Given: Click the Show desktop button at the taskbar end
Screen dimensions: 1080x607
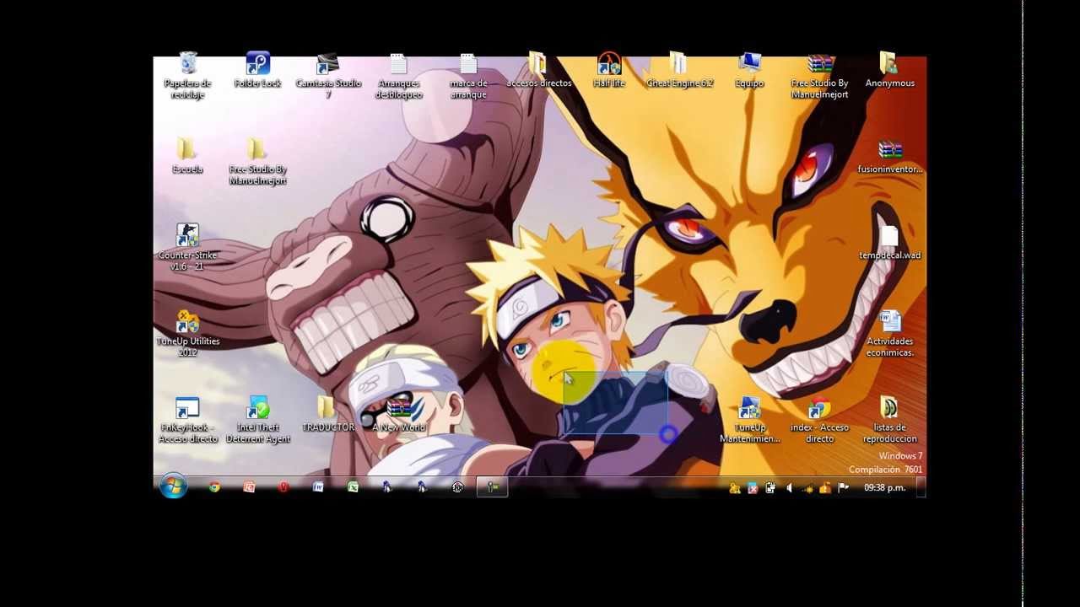Looking at the screenshot, I should pyautogui.click(x=921, y=487).
